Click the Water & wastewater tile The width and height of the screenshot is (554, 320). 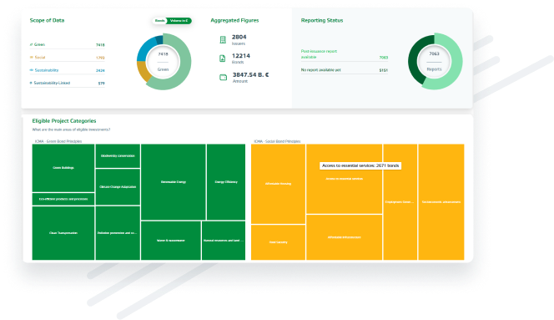(171, 241)
